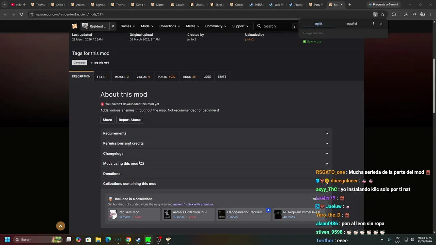Open the tab search dropdown

pyautogui.click(x=4, y=5)
